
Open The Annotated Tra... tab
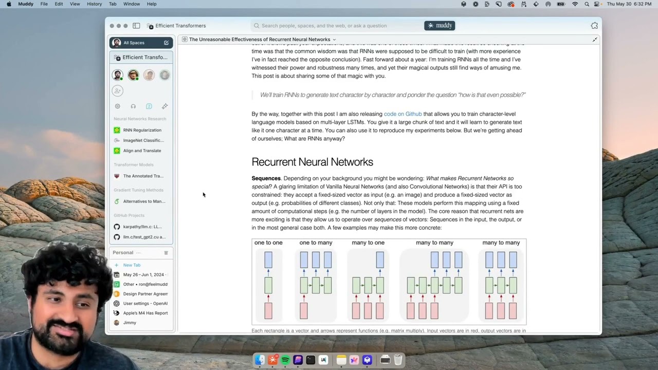coord(141,176)
